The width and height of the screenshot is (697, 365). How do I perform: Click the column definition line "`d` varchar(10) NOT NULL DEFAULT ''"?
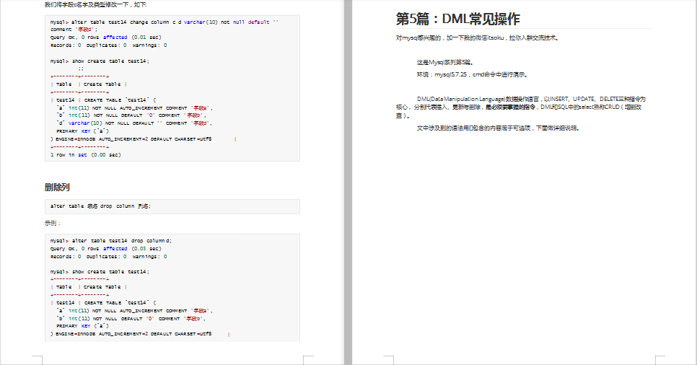133,123
